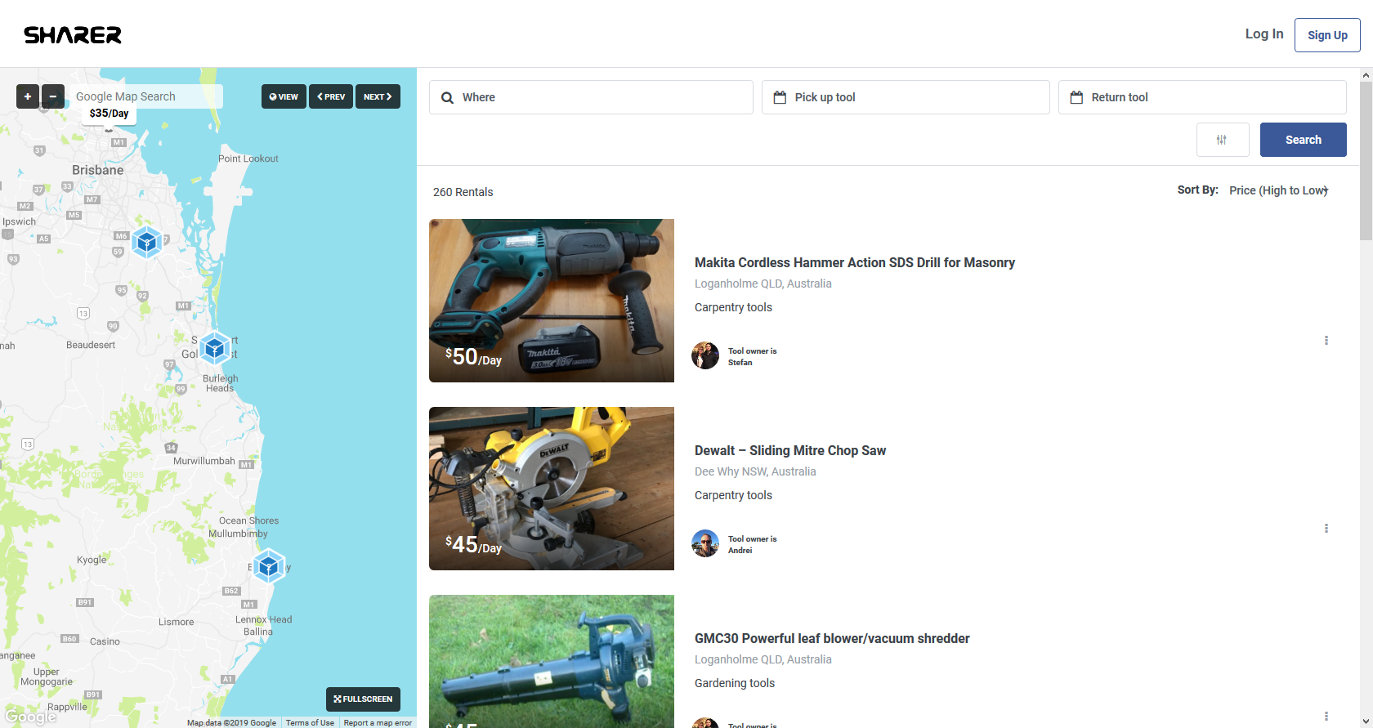1373x728 pixels.
Task: Select the tool marker near Byron Bay
Action: point(268,565)
